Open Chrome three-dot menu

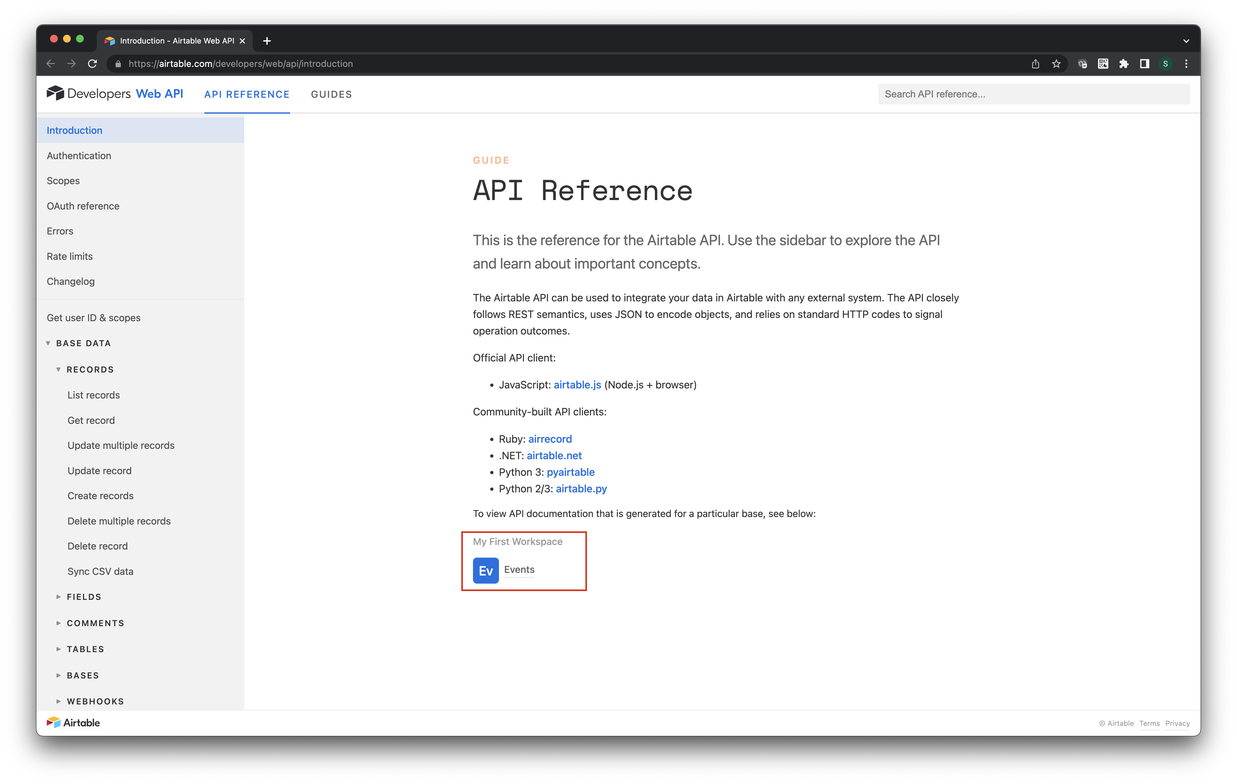coord(1186,64)
